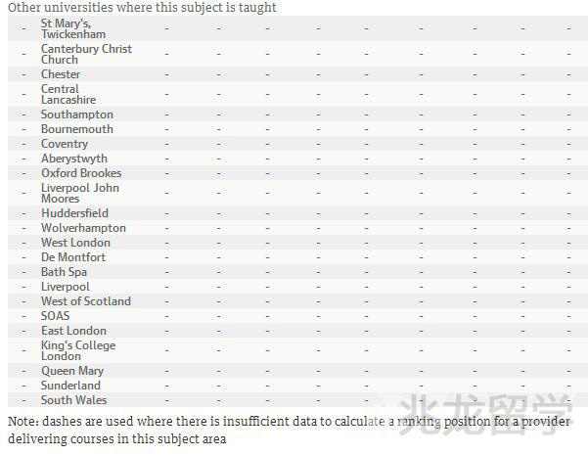This screenshot has height=456, width=588.
Task: Click the Huddersfield university name
Action: tap(74, 213)
